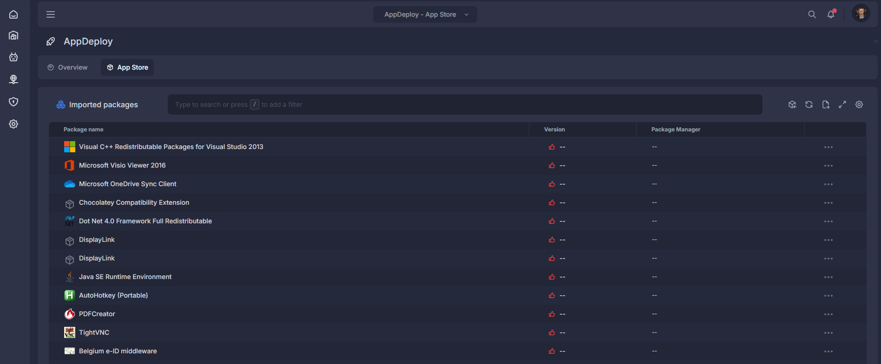Viewport: 881px width, 364px height.
Task: Toggle the hamburger menu icon
Action: [51, 14]
